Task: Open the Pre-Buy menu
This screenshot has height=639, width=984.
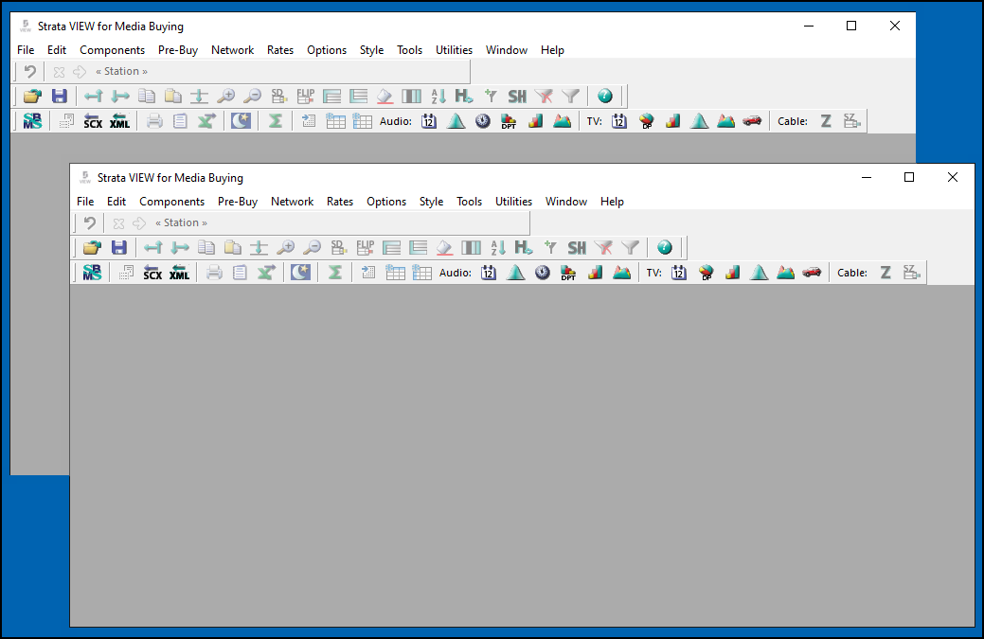Action: coord(237,201)
